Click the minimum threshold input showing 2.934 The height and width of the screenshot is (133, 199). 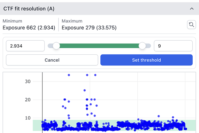click(x=25, y=46)
